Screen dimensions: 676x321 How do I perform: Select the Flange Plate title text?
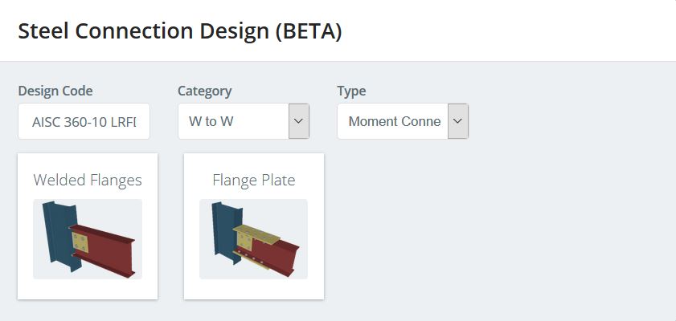(253, 180)
